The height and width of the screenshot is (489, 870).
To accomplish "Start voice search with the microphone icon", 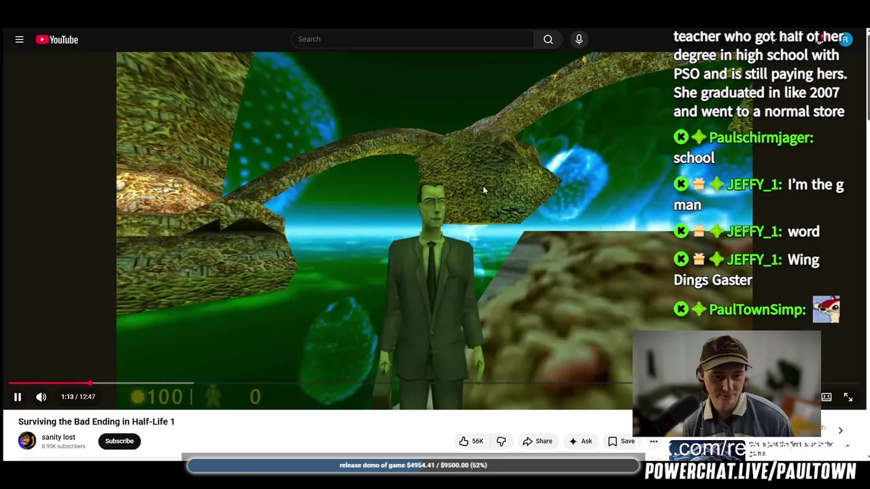I will [579, 39].
